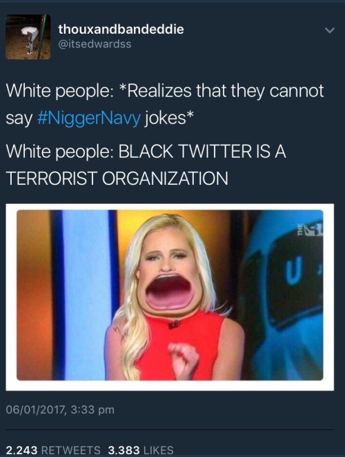
Task: View the 3,383 likes count
Action: point(124,450)
